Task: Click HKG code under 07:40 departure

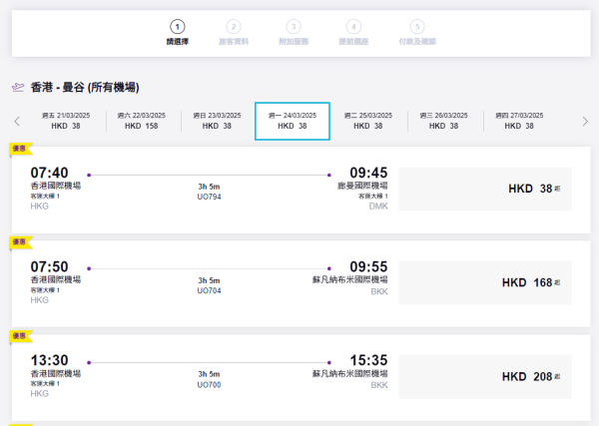Action: (40, 207)
